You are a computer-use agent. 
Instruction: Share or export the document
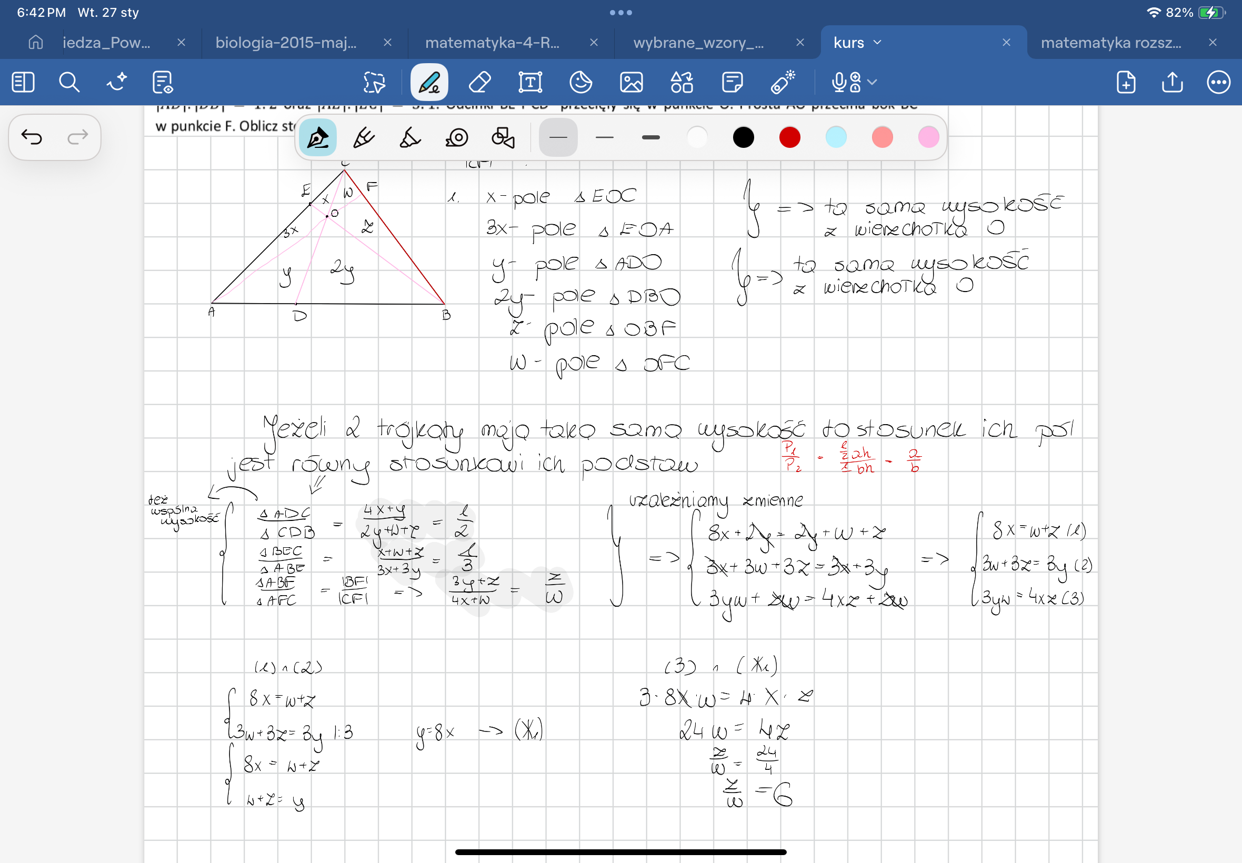point(1172,83)
